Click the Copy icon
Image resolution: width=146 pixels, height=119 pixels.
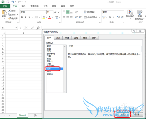(10, 15)
